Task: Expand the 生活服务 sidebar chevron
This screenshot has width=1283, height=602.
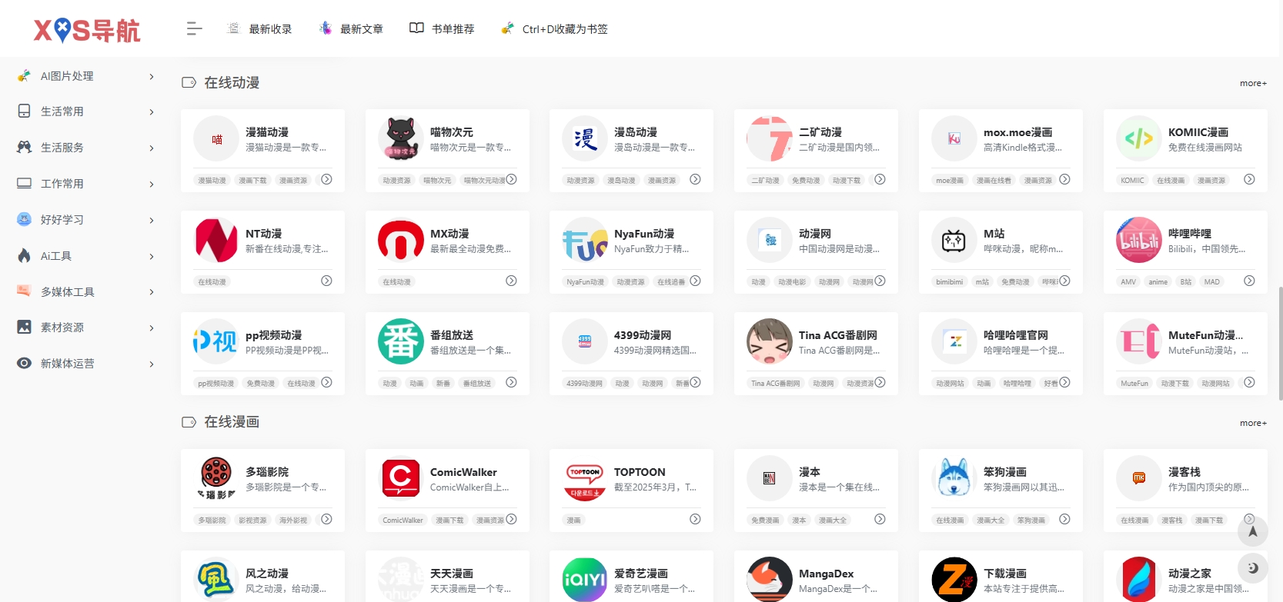Action: pyautogui.click(x=152, y=148)
